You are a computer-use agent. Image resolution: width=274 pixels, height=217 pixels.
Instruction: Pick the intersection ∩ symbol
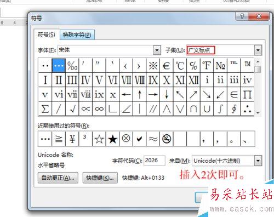(193, 108)
